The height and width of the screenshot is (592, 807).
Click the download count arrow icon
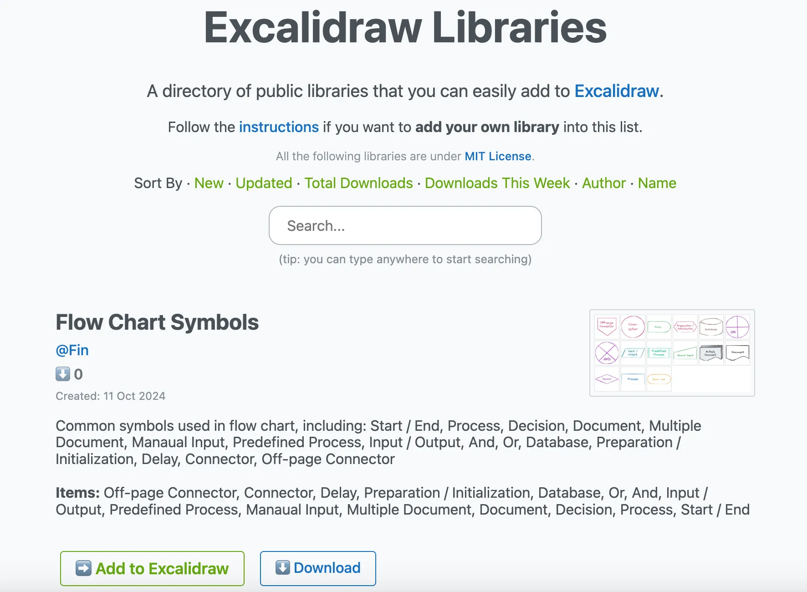coord(63,374)
